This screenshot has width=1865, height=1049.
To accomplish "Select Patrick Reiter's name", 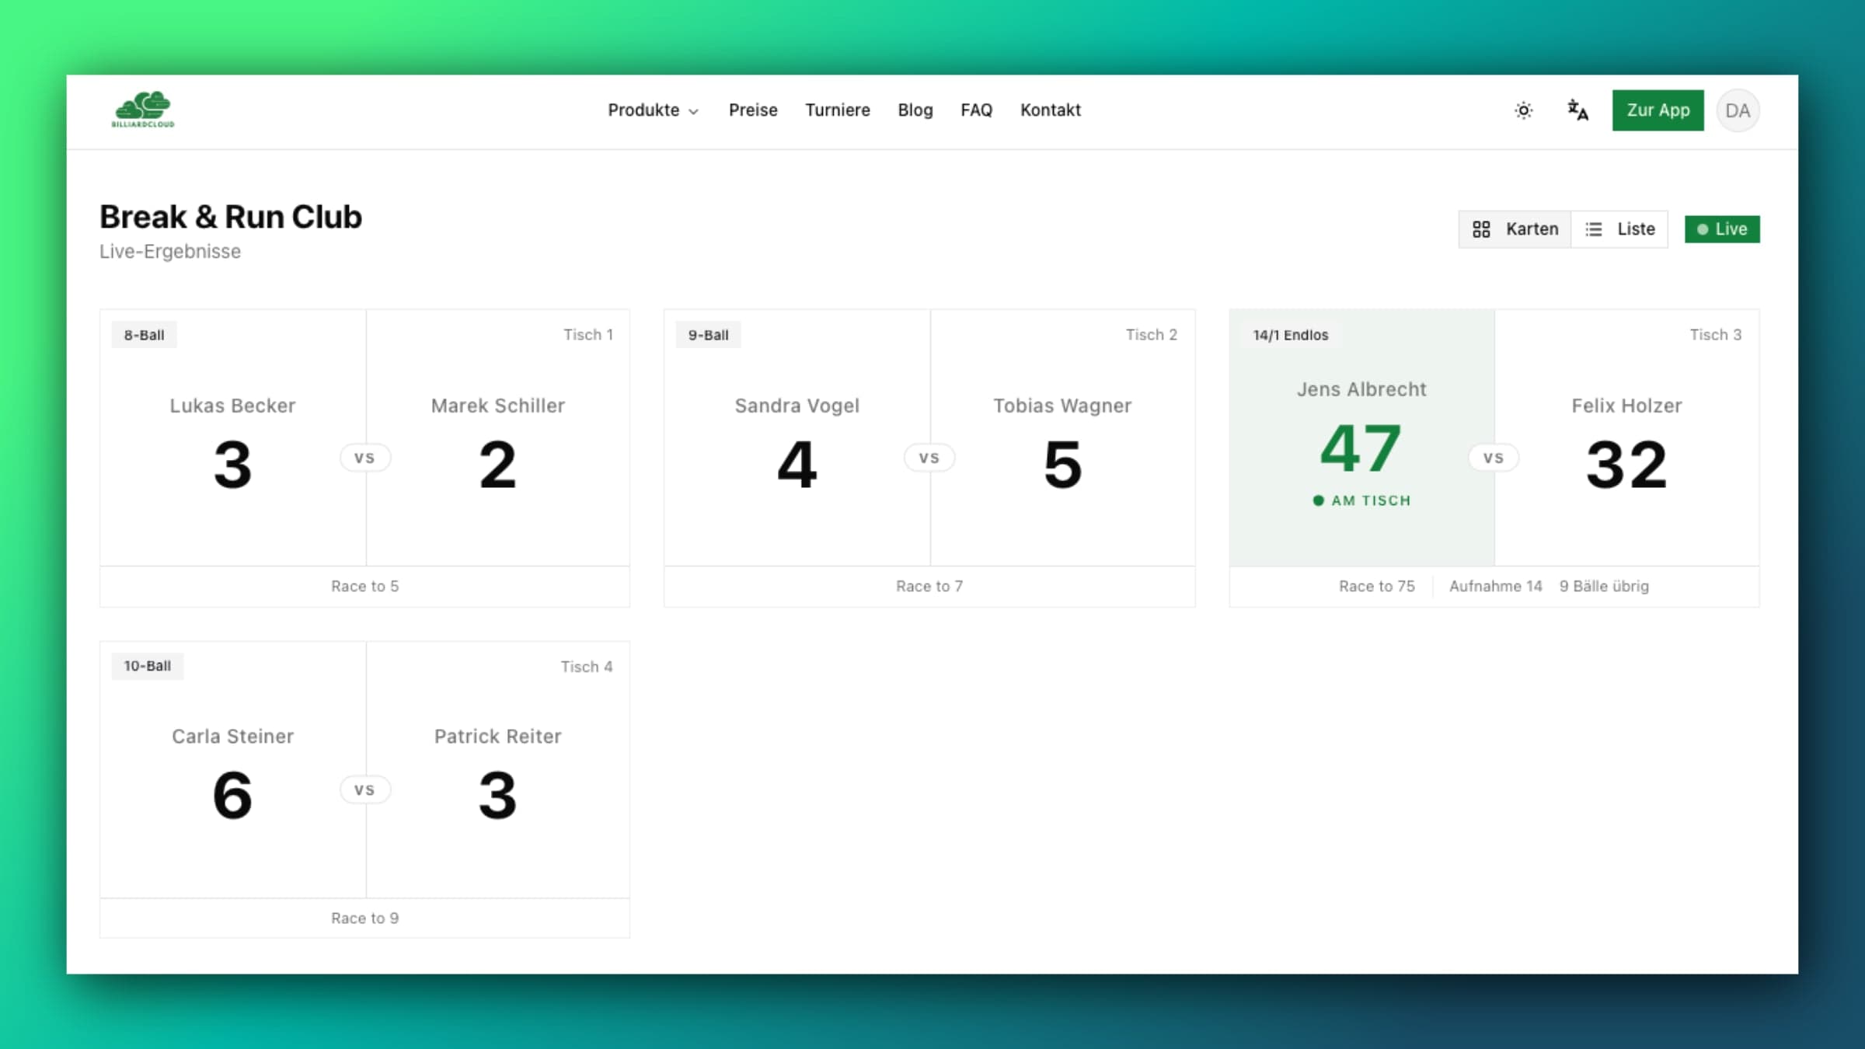I will point(497,736).
